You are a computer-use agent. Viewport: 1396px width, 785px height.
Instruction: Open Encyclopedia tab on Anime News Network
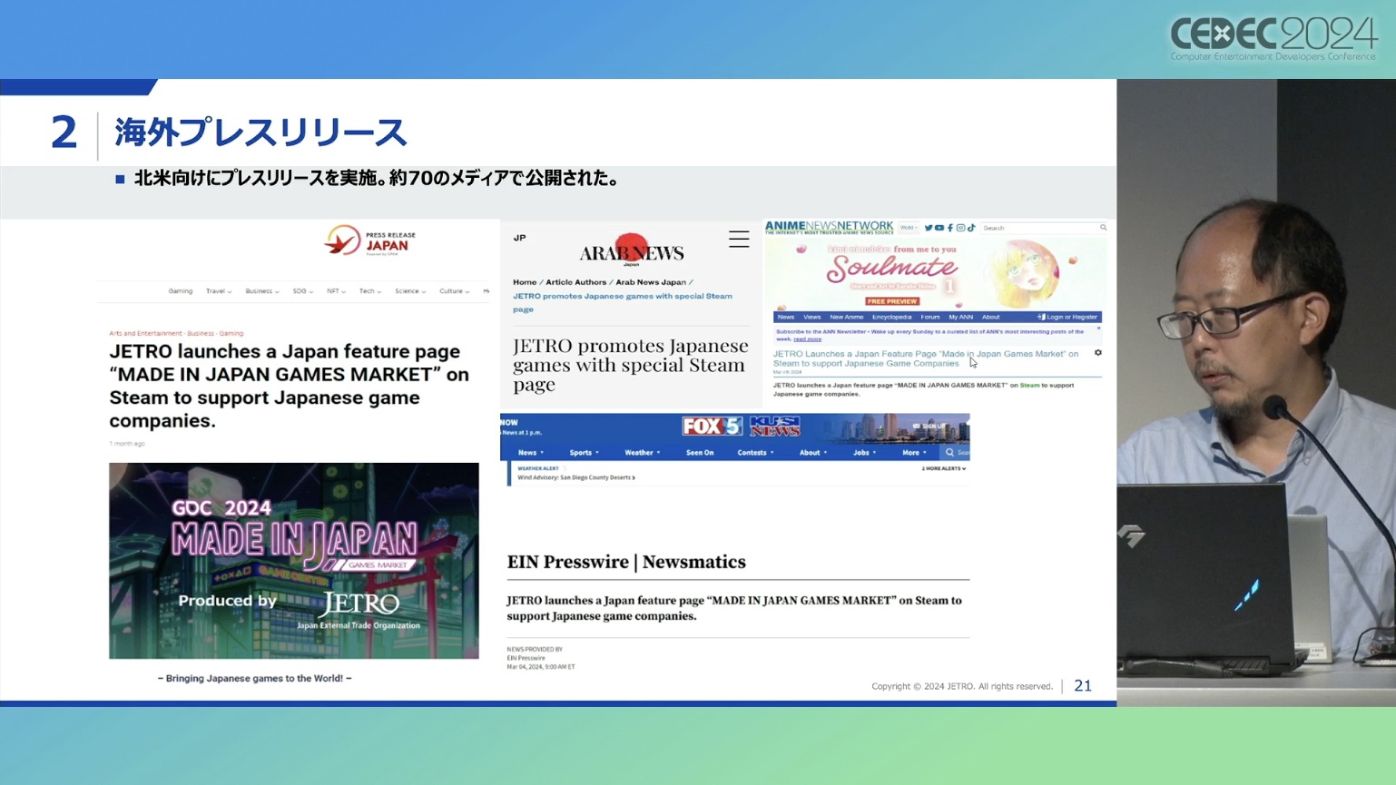pos(892,317)
